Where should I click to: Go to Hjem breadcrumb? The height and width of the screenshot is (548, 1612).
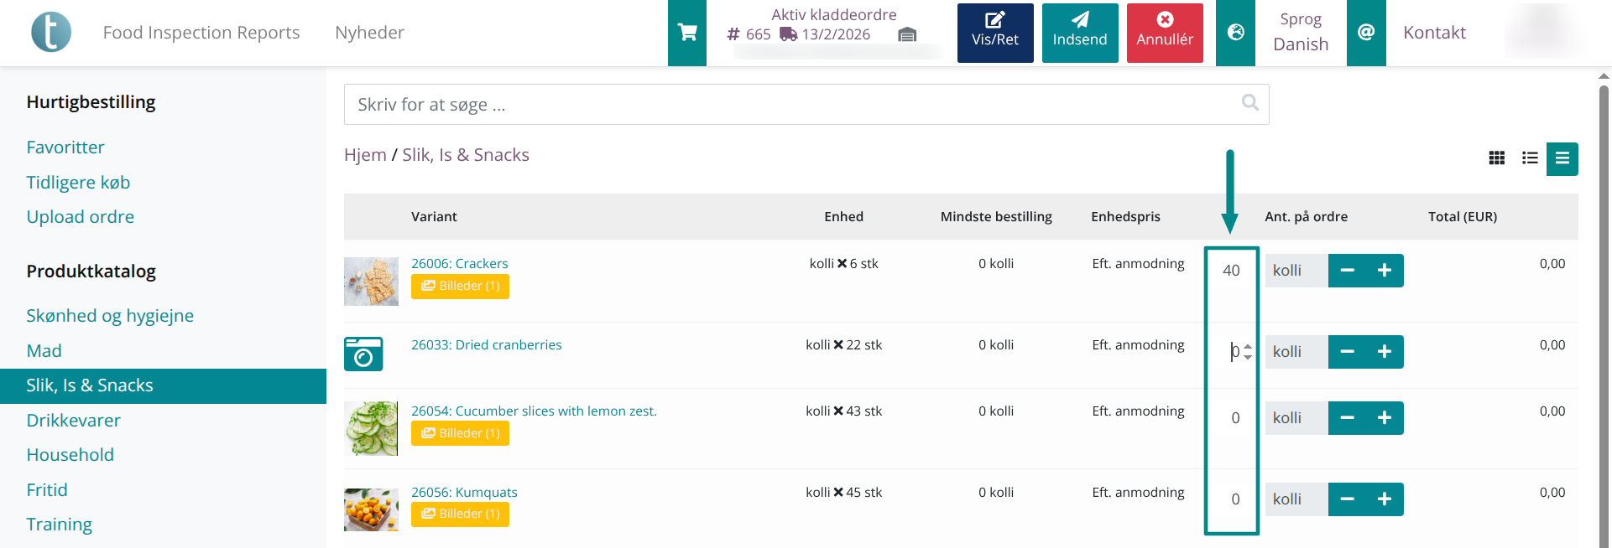click(x=365, y=155)
